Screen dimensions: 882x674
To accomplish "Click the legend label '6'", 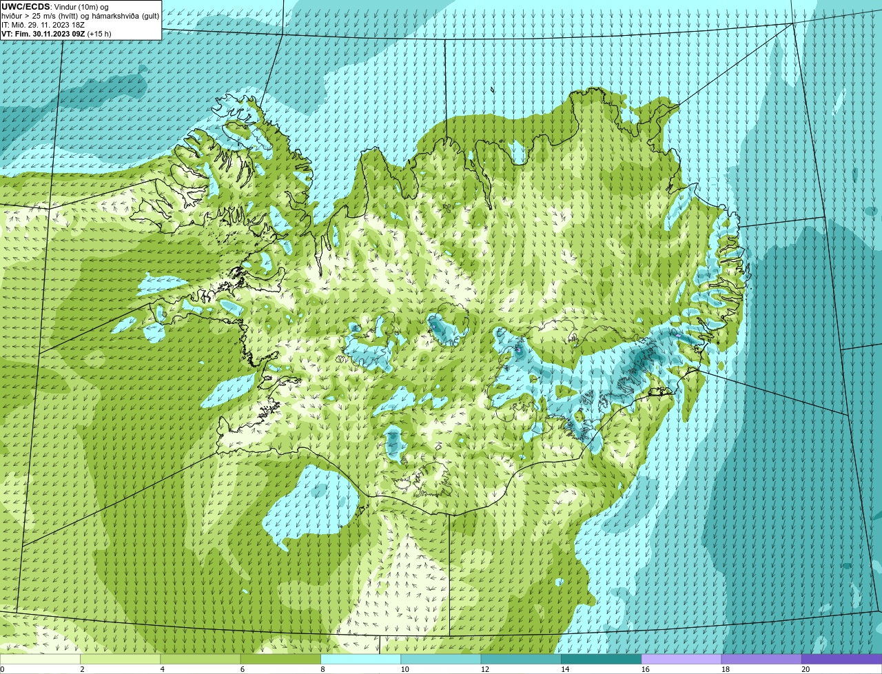I will coord(243,669).
